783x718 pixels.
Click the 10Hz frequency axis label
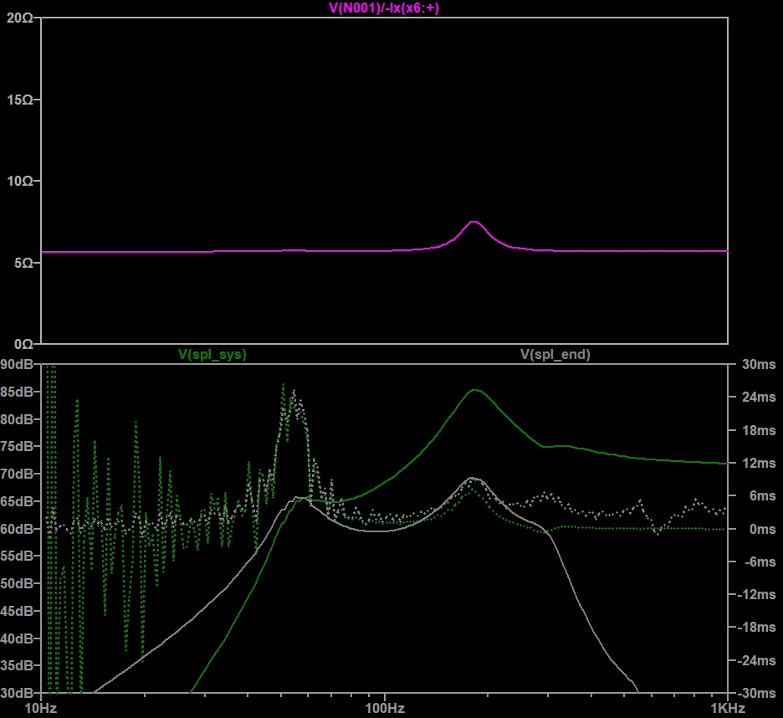coord(42,708)
